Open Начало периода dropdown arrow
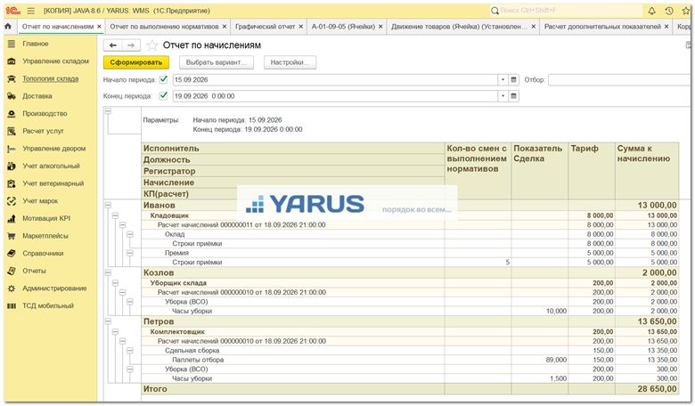Viewport: 695px width, 406px height. click(x=503, y=80)
